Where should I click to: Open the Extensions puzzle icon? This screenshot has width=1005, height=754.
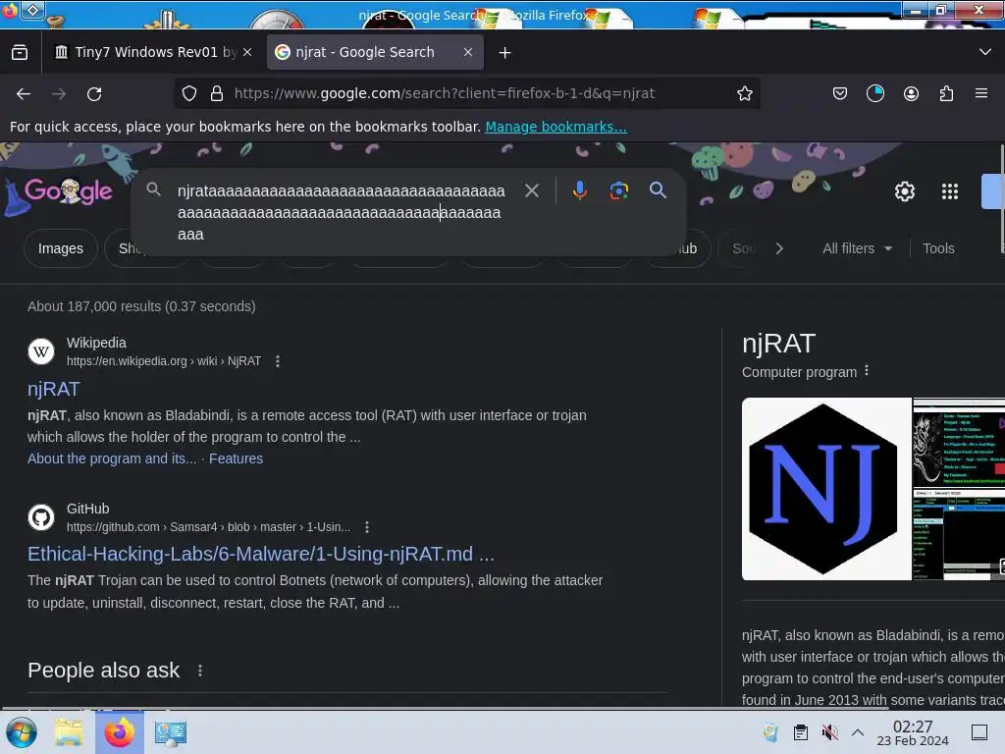(x=946, y=93)
